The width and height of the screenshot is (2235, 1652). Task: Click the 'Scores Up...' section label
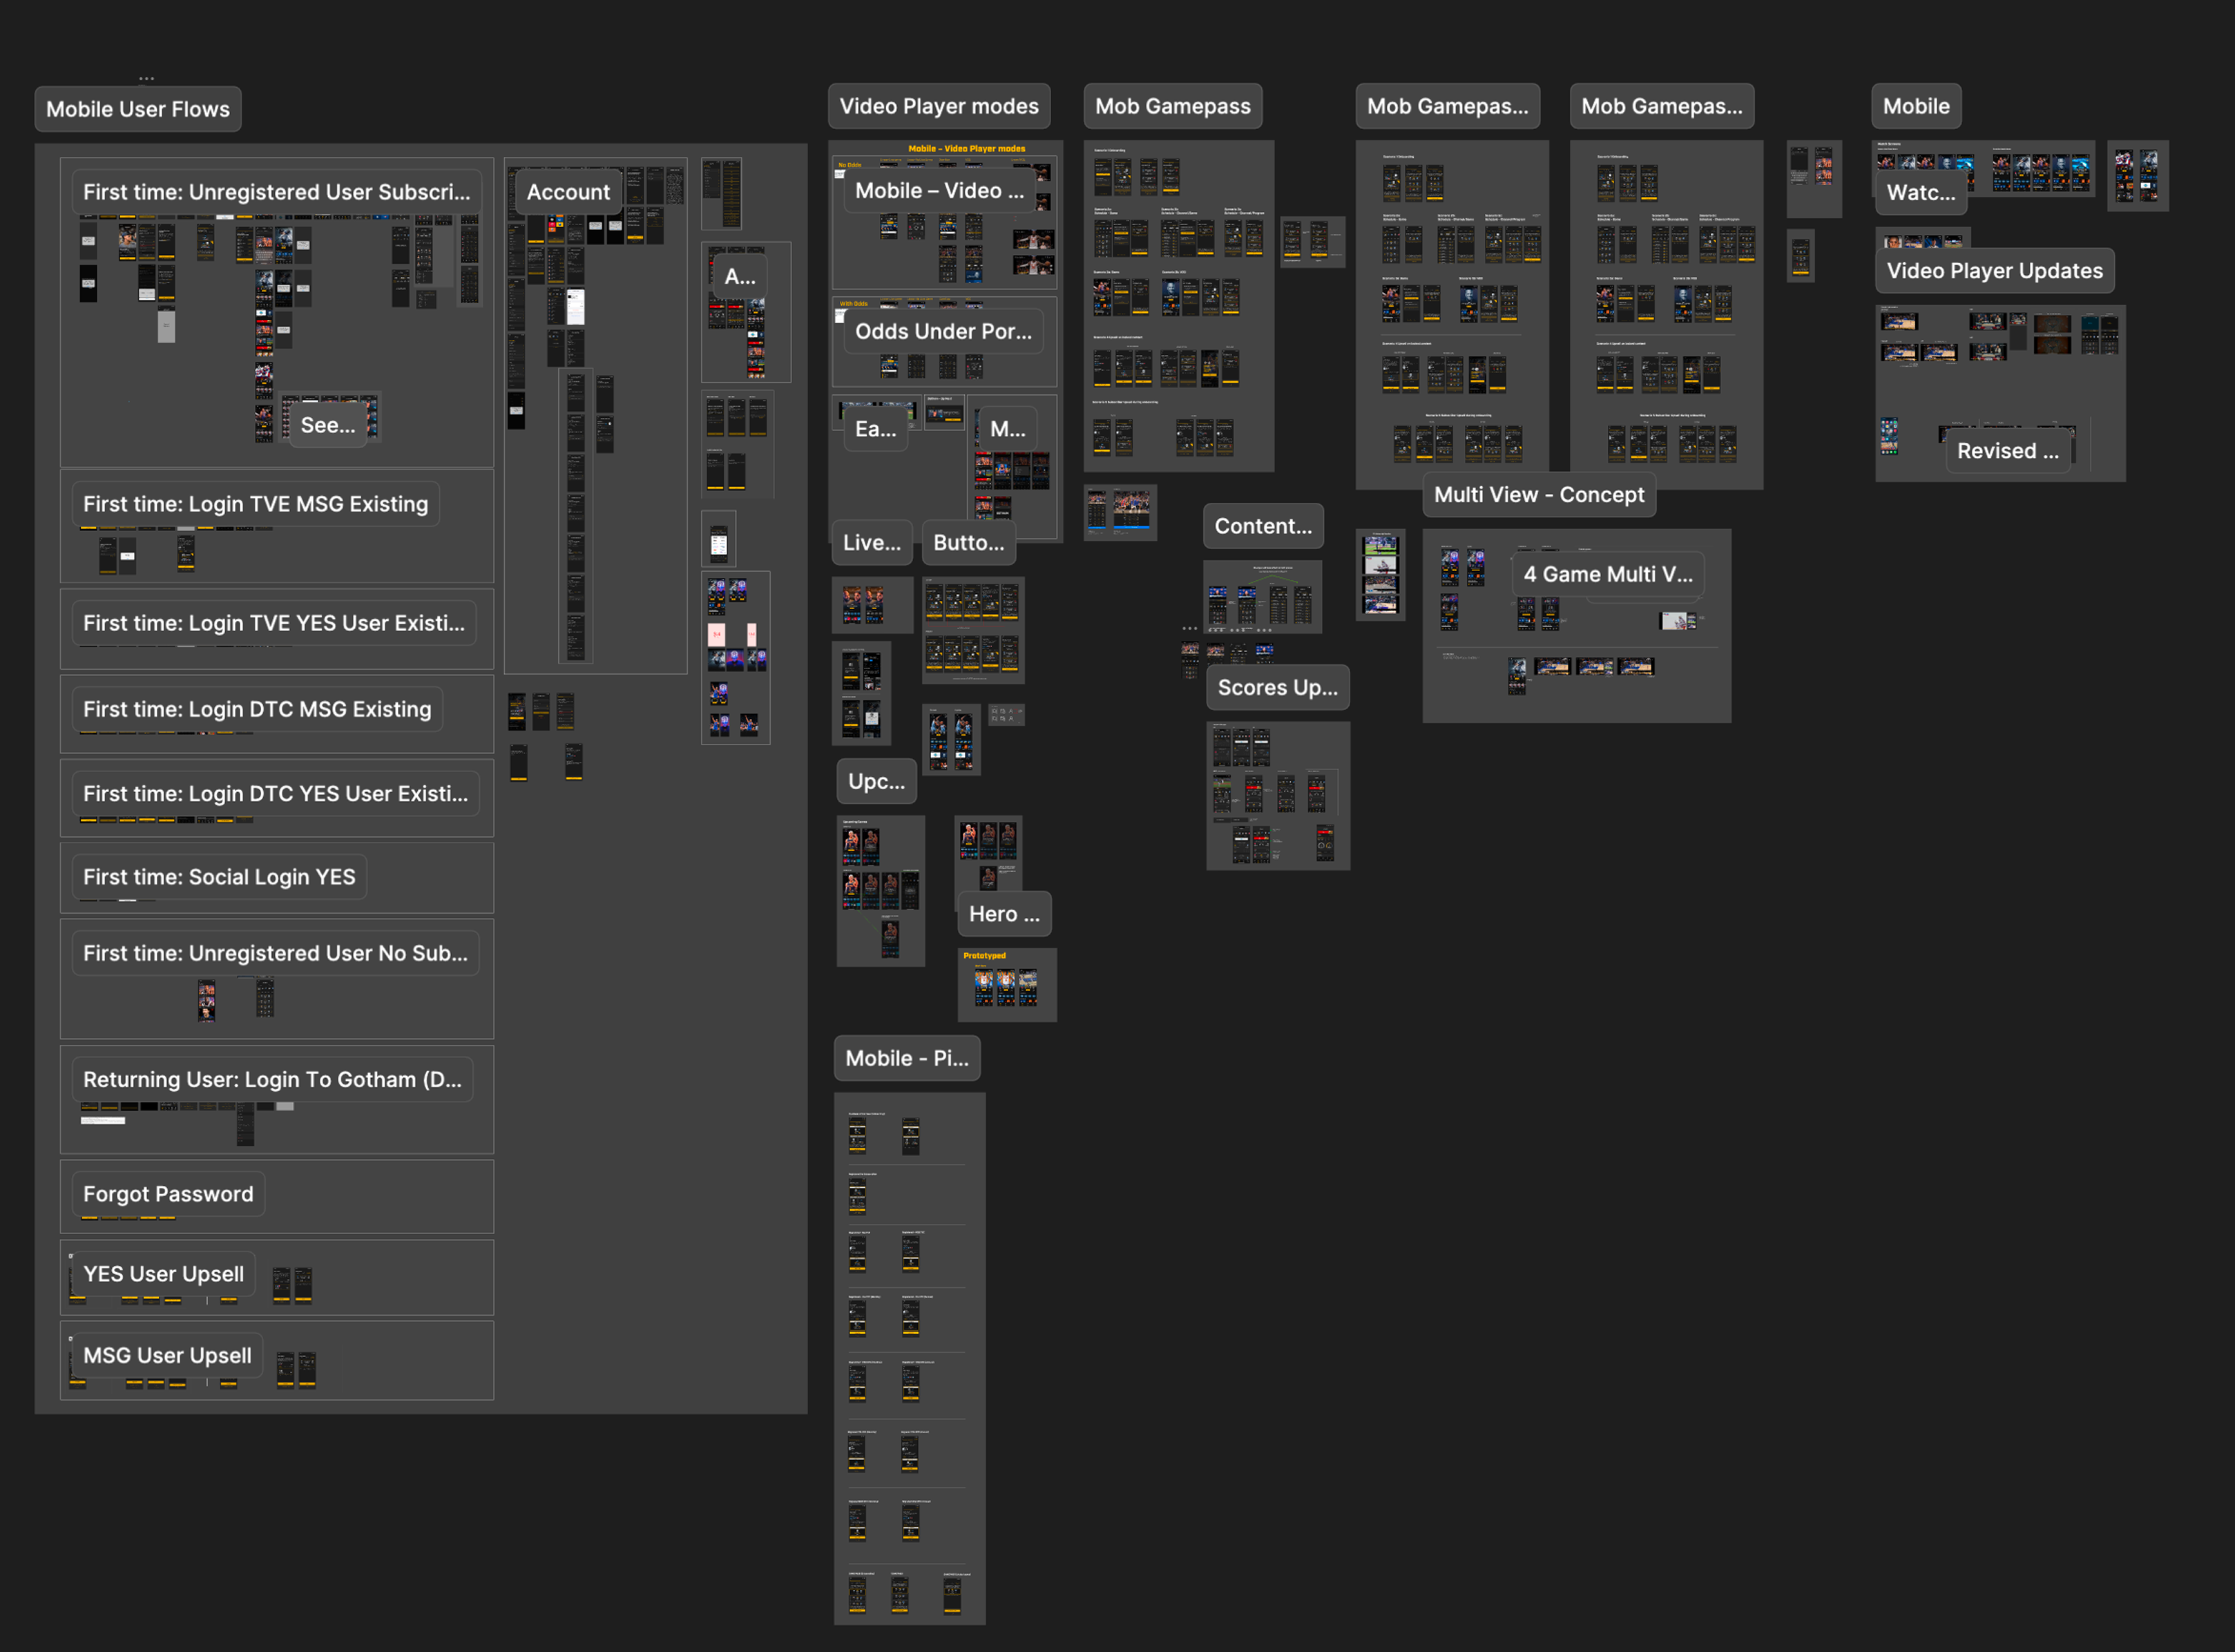pyautogui.click(x=1277, y=688)
